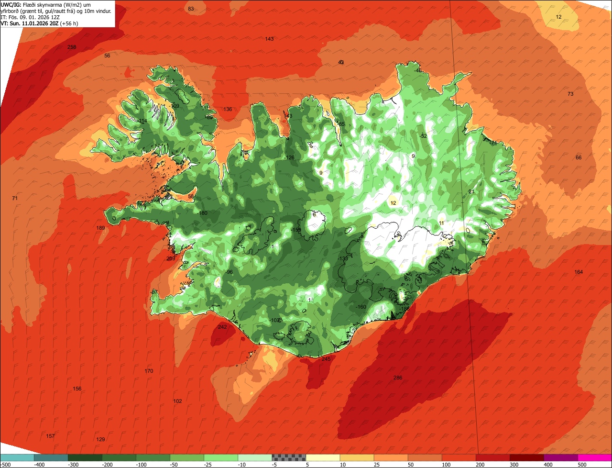
Task: Click the magenta swatch right of 500
Action: (594, 458)
